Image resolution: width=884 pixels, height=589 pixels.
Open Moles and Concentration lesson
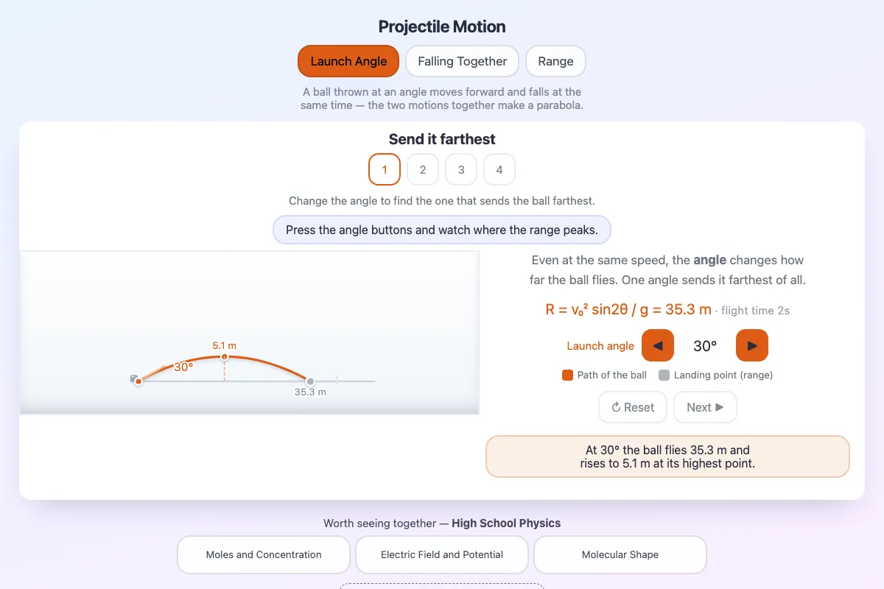point(264,554)
